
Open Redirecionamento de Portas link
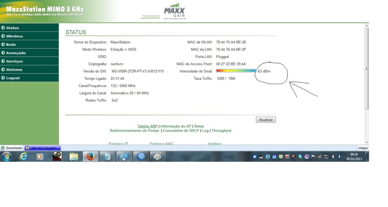pos(134,131)
